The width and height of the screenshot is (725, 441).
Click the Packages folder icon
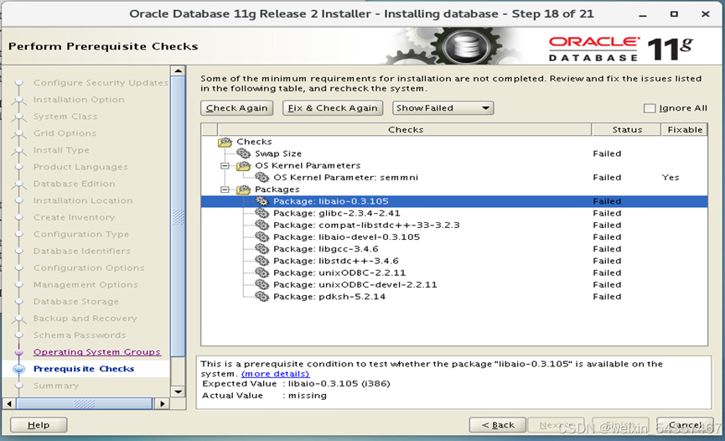[x=244, y=189]
